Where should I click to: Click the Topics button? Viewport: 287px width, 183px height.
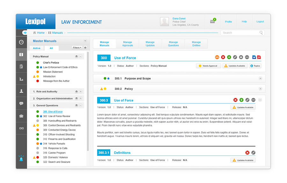(x=255, y=66)
